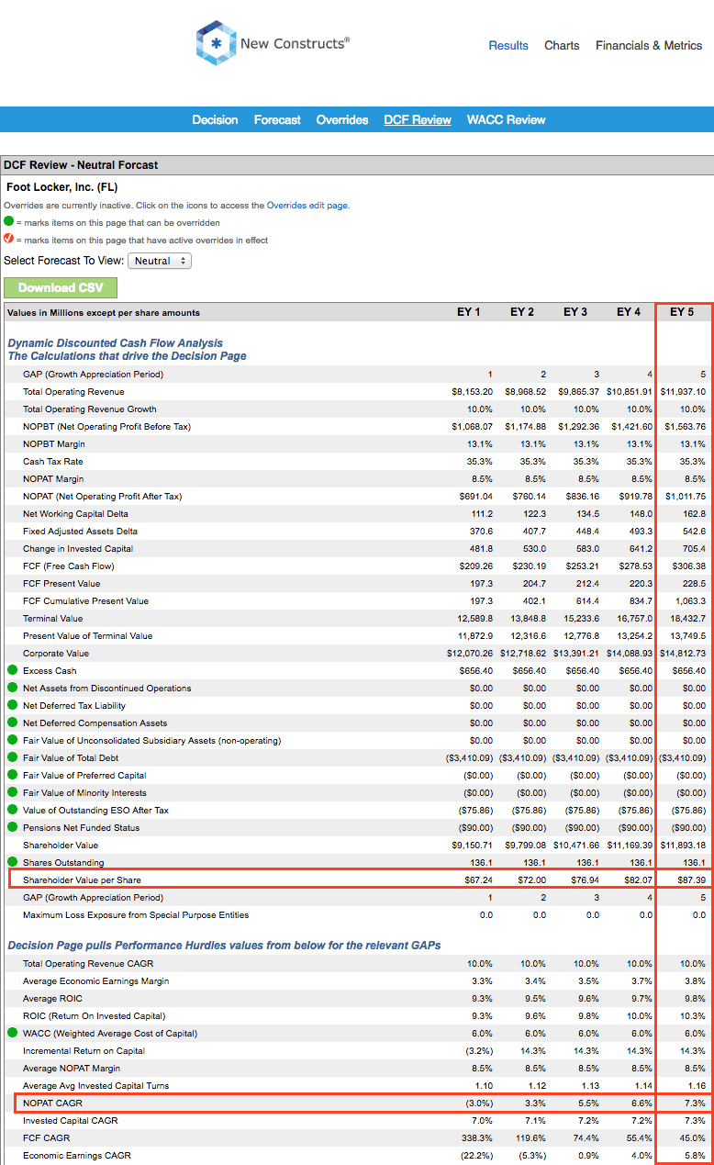Open the Select Forecast To View dropdown
The width and height of the screenshot is (714, 1165).
coord(160,261)
